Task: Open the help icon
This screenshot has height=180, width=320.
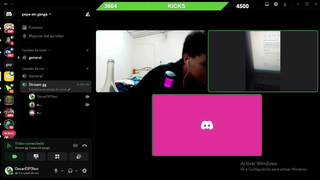Action: 276,4
